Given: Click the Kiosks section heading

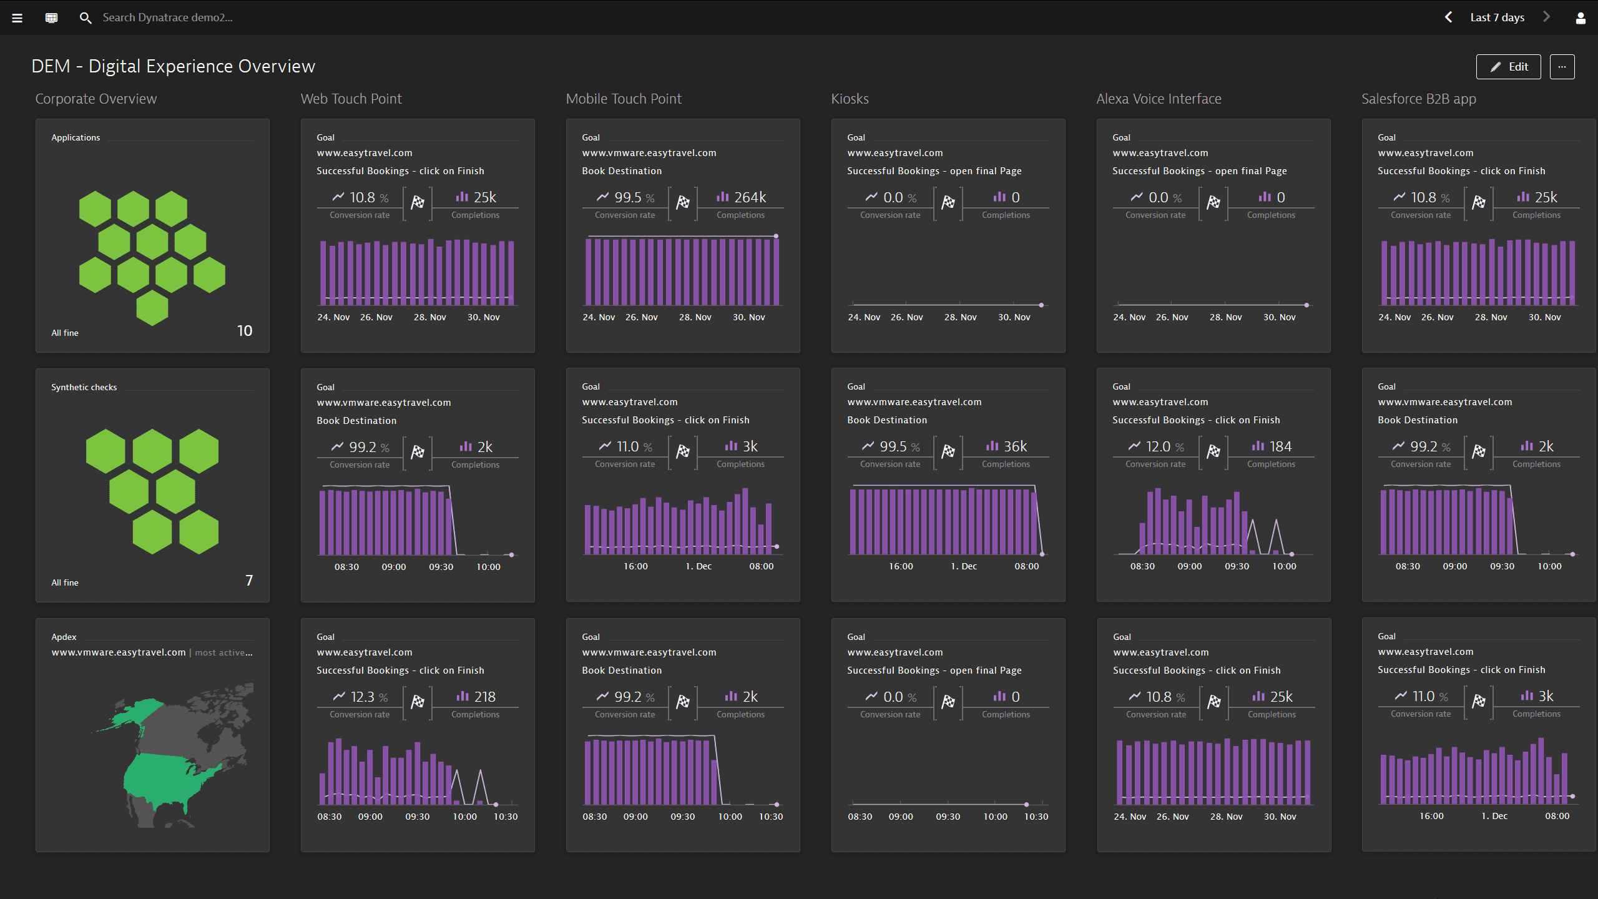Looking at the screenshot, I should click(x=850, y=99).
